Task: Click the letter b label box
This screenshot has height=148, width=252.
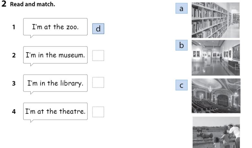Action: (x=181, y=45)
